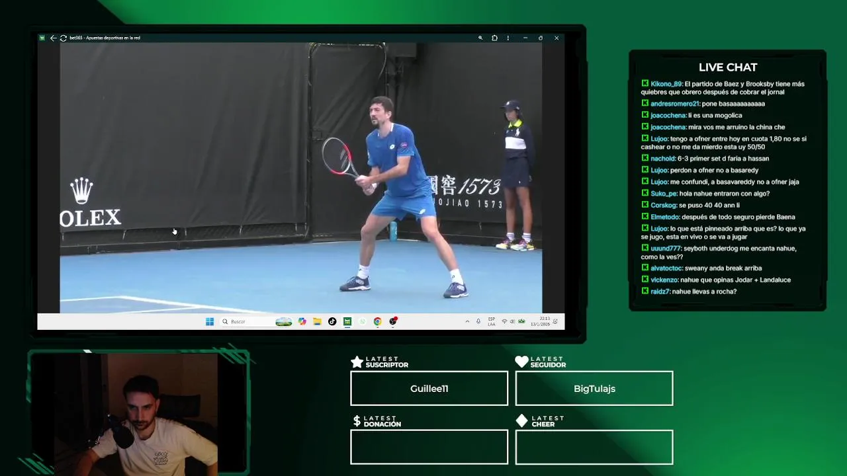The image size is (847, 476).
Task: Open OBS Studio from the taskbar
Action: point(393,321)
